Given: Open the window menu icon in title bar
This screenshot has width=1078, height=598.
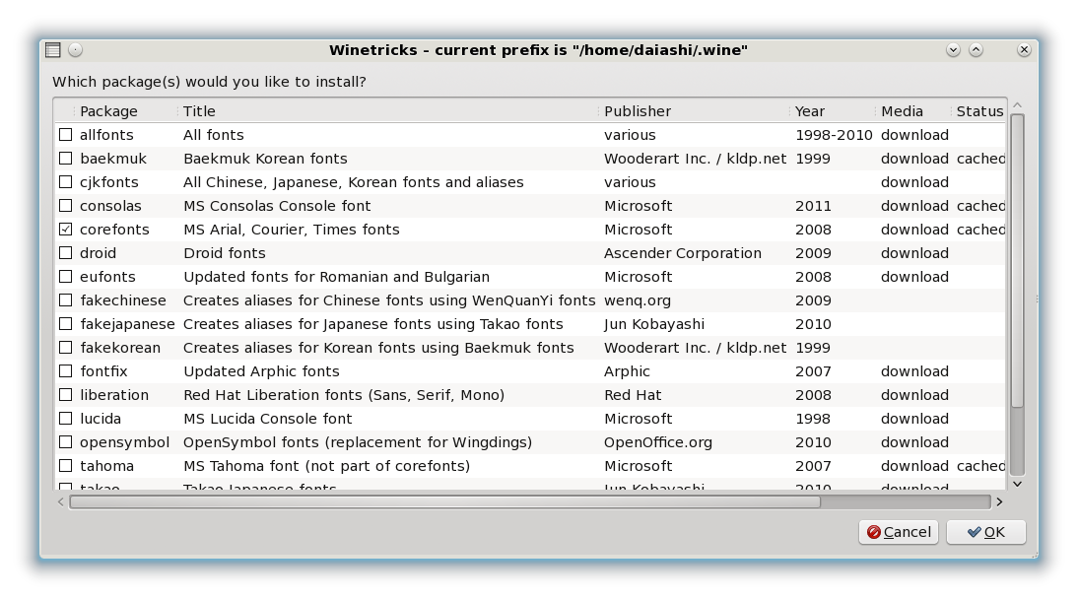Looking at the screenshot, I should tap(53, 49).
